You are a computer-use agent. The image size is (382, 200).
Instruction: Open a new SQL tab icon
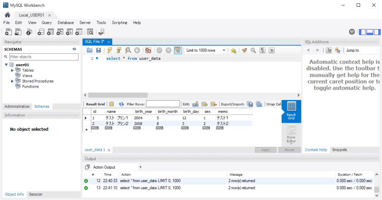(x=8, y=32)
